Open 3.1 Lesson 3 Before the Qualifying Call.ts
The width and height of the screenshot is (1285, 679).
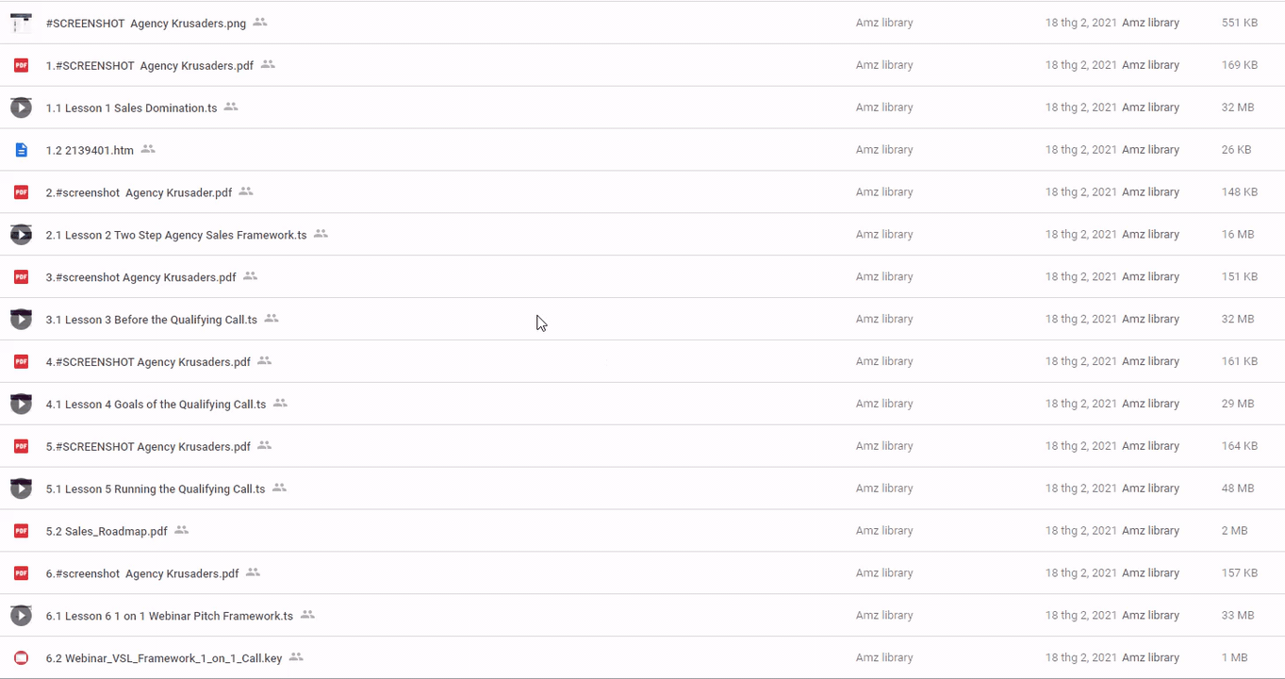(151, 320)
